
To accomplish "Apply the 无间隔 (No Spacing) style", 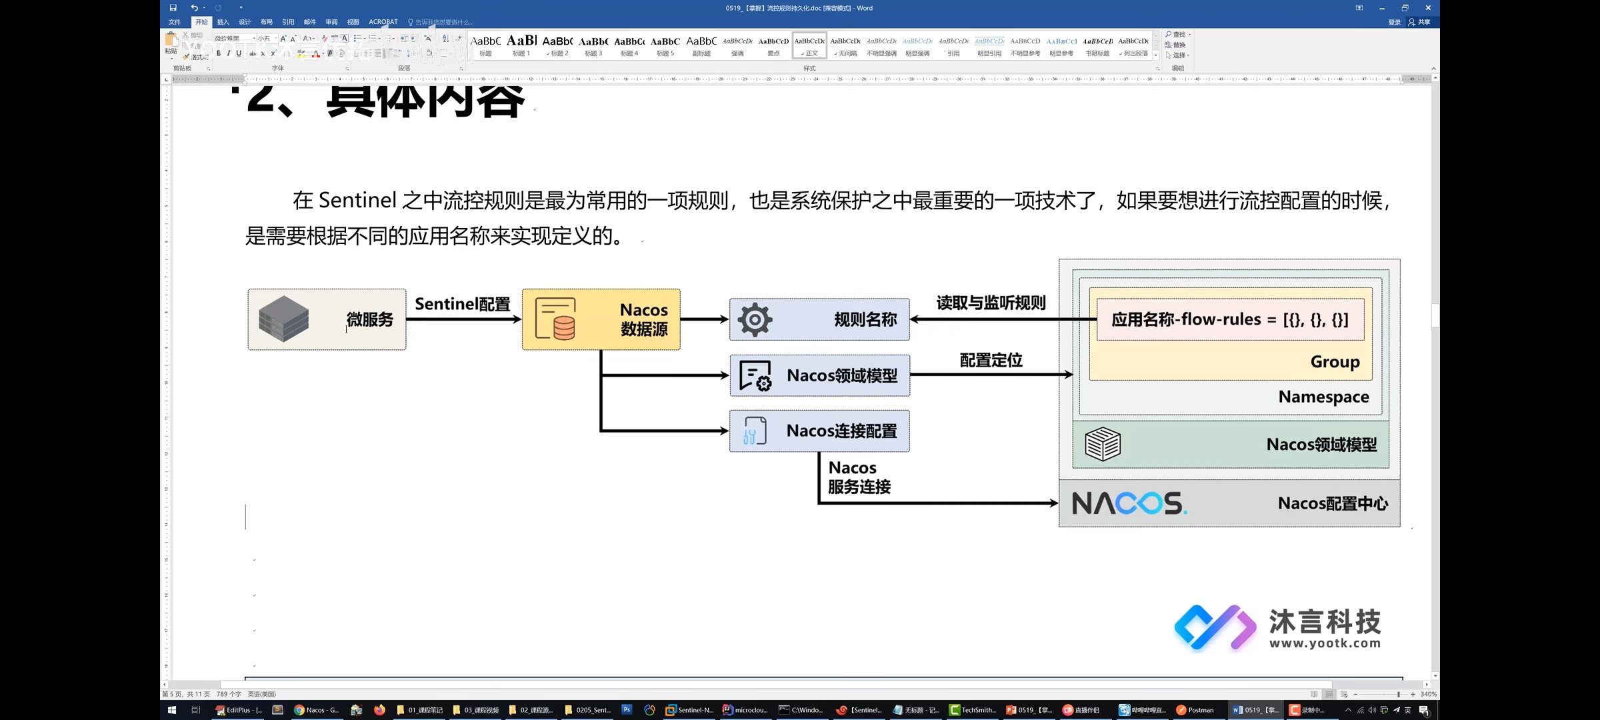I will pyautogui.click(x=845, y=45).
